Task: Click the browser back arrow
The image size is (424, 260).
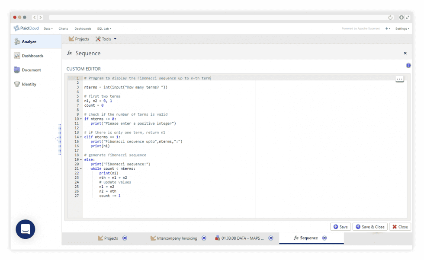Action: click(x=35, y=17)
